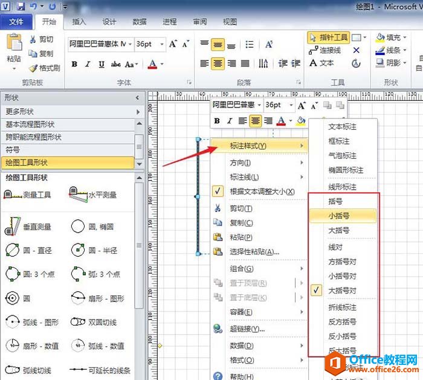Open ribbon font size 36pt dropdown
Viewport: 423px width, 380px height.
161,44
